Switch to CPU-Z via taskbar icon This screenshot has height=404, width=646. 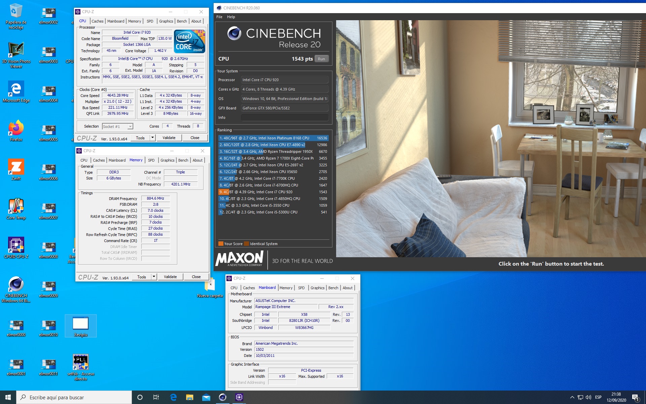click(x=239, y=397)
